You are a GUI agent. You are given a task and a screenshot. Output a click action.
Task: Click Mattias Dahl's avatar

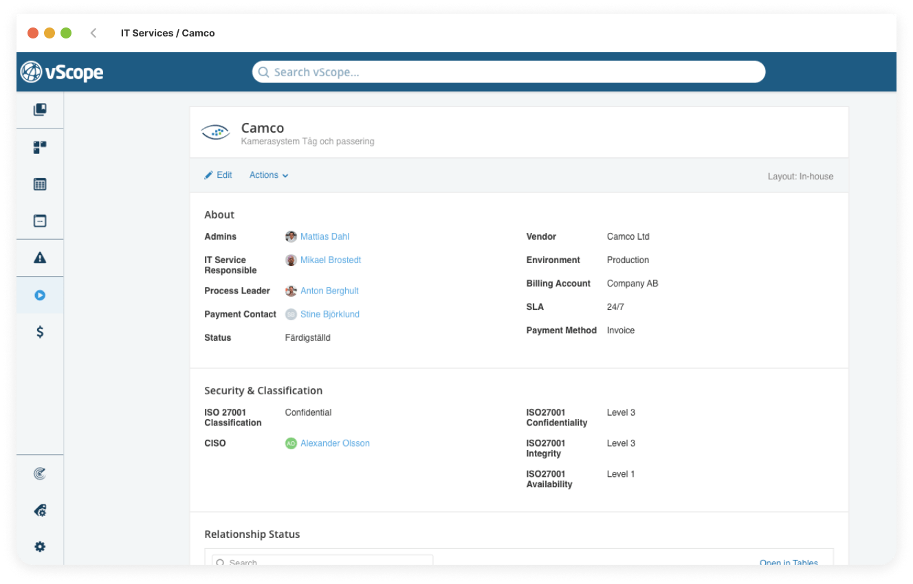pyautogui.click(x=291, y=236)
